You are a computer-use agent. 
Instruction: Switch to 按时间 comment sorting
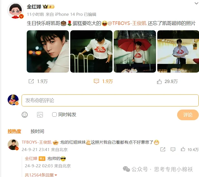(x=37, y=131)
